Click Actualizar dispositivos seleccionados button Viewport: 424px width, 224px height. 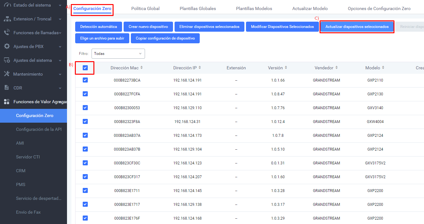tap(357, 27)
